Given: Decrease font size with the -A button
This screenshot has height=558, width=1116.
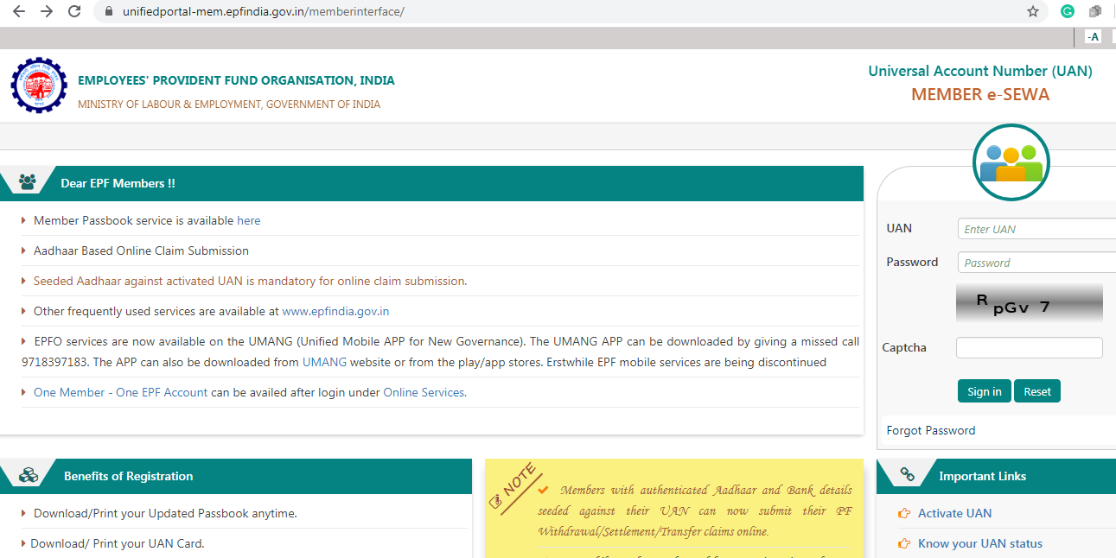Looking at the screenshot, I should (x=1093, y=36).
